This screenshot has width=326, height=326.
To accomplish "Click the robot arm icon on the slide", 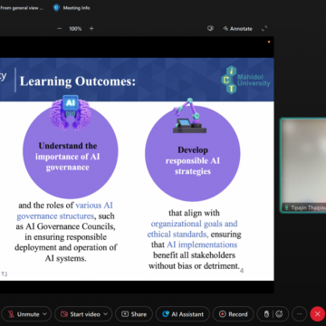I will 189,116.
